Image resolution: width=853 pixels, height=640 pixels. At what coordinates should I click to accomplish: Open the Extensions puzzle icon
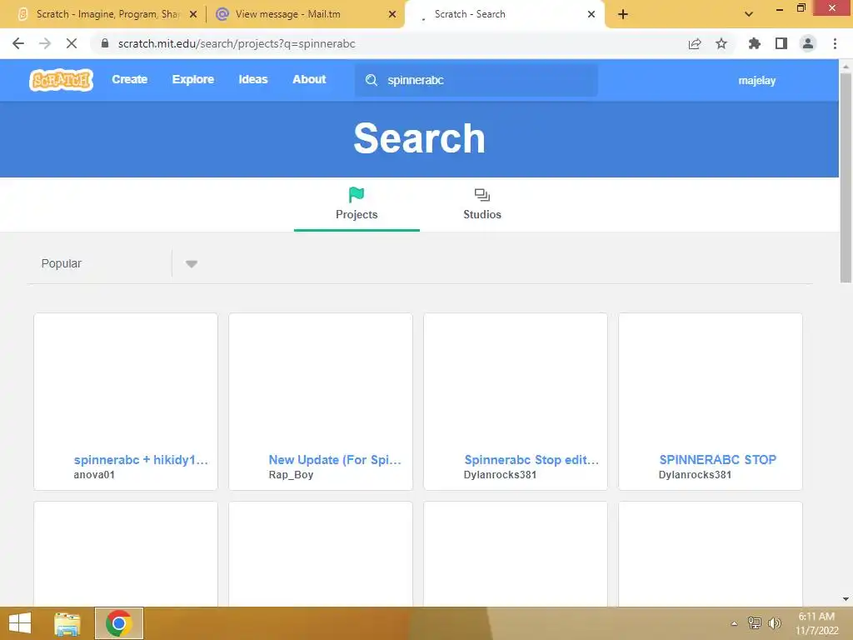(755, 43)
